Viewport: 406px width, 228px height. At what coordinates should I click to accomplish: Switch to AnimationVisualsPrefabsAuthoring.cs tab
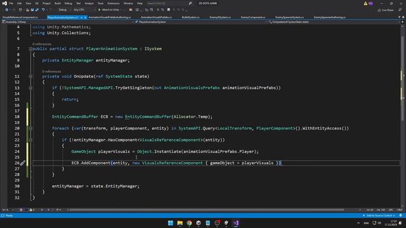[x=110, y=17]
